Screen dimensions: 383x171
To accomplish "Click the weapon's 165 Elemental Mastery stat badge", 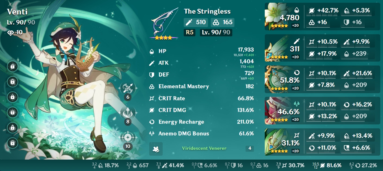I will click(222, 22).
